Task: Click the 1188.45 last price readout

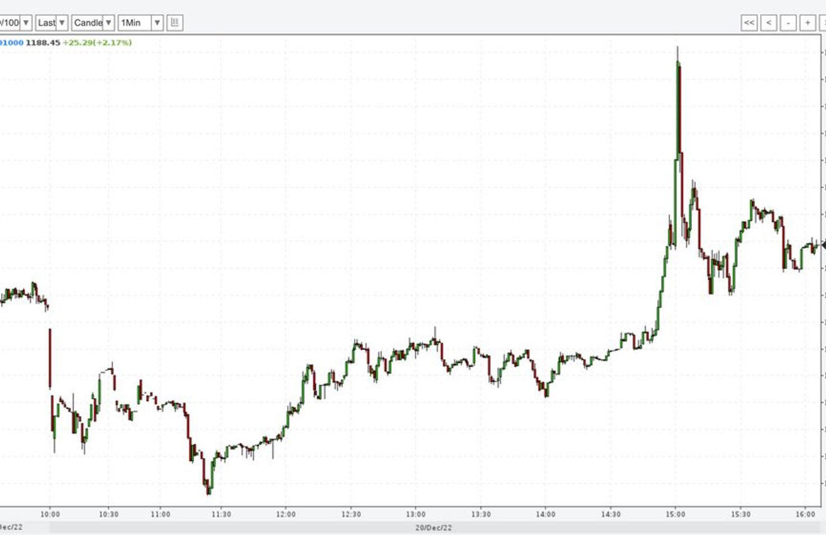Action: coord(43,43)
